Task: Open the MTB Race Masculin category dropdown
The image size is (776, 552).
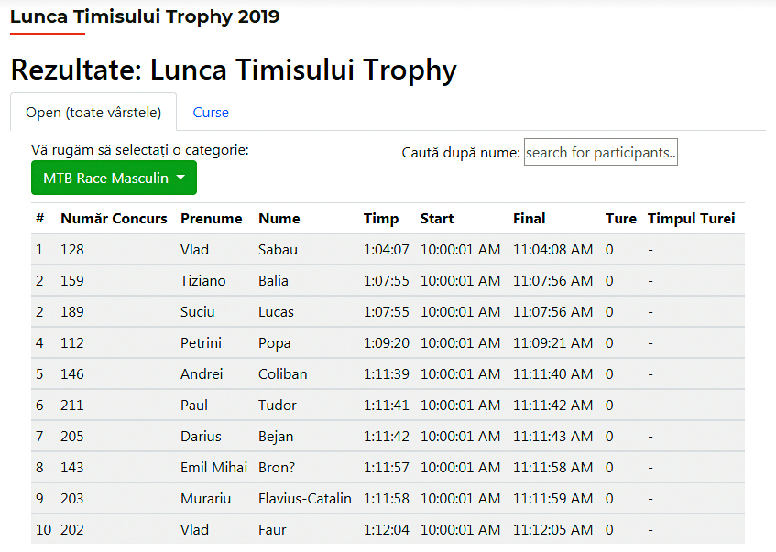Action: click(x=114, y=178)
